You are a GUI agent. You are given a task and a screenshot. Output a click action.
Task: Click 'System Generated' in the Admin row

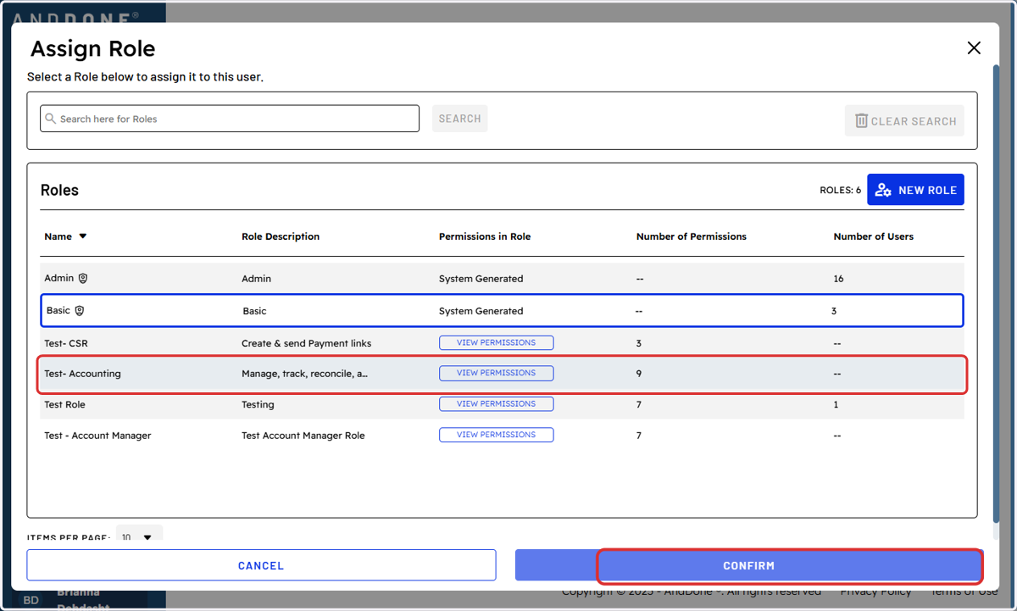pos(481,278)
